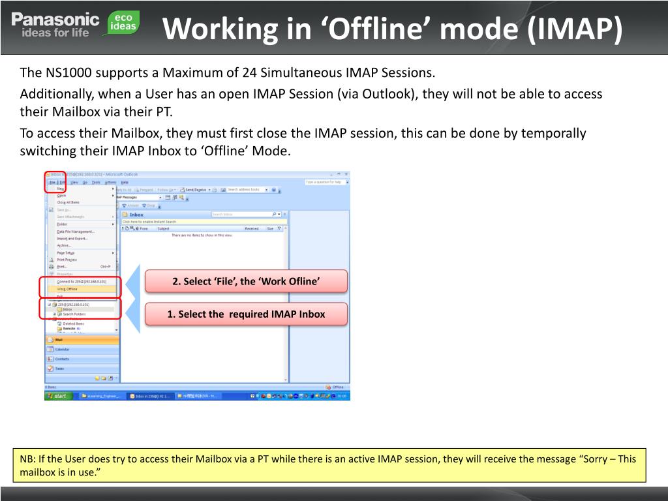The image size is (668, 501).
Task: Open the File menu in Outlook
Action: tap(52, 183)
